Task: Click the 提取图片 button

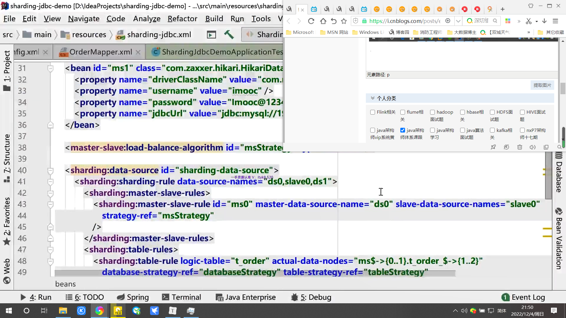Action: tap(542, 85)
